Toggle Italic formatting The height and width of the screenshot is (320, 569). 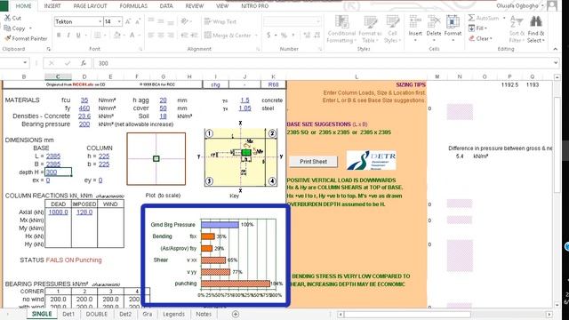click(68, 36)
